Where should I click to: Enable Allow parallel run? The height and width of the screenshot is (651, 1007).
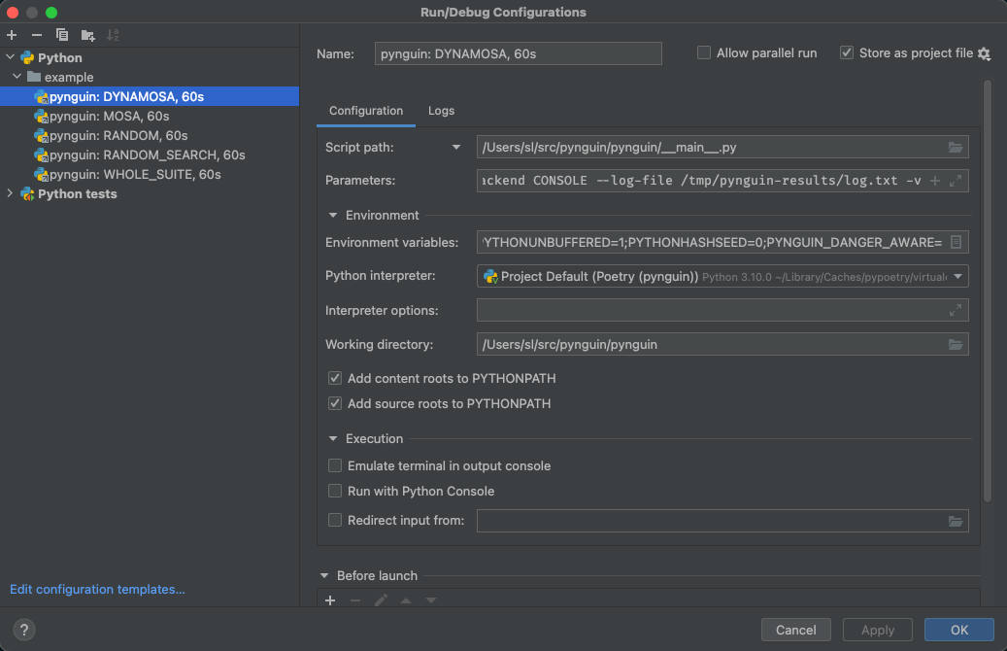704,53
